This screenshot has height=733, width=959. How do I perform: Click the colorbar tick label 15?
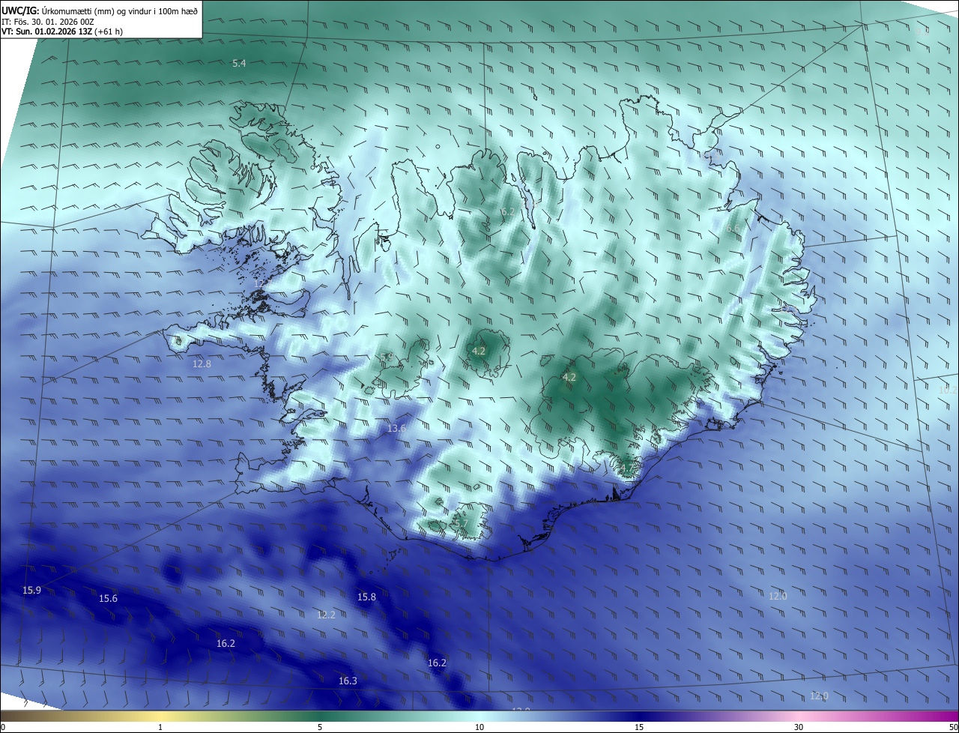(x=639, y=727)
